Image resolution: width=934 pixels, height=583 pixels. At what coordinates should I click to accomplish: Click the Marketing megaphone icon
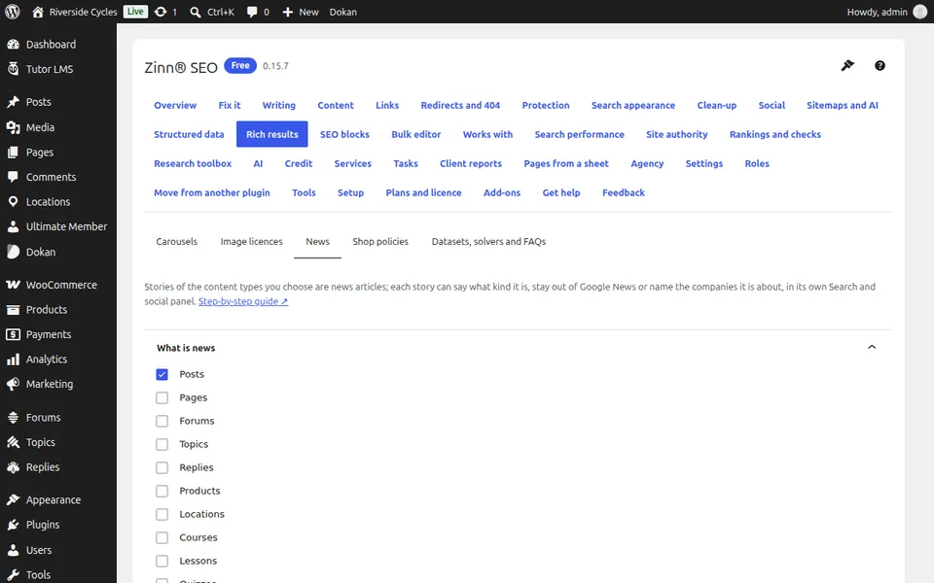pyautogui.click(x=13, y=385)
